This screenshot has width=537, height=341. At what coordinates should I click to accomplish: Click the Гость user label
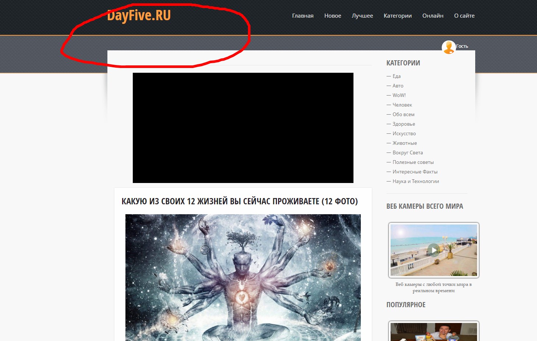point(462,46)
